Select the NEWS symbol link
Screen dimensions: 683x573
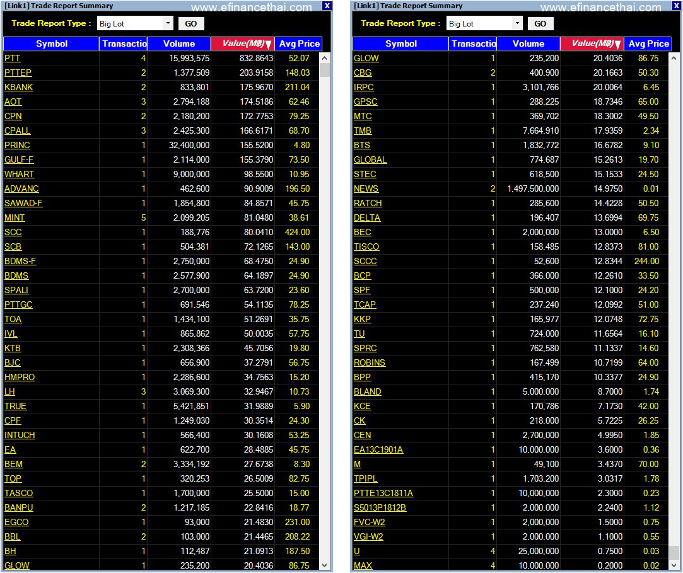click(x=366, y=188)
